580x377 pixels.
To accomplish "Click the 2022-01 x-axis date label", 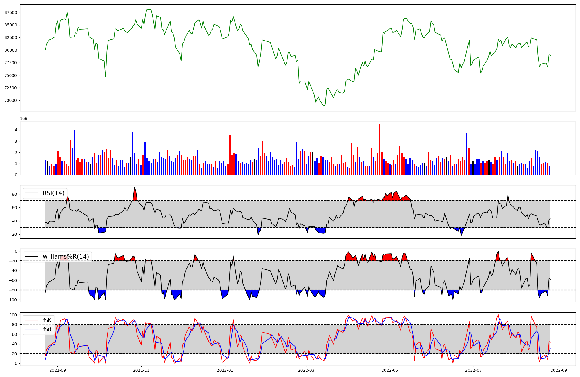I will coord(225,370).
